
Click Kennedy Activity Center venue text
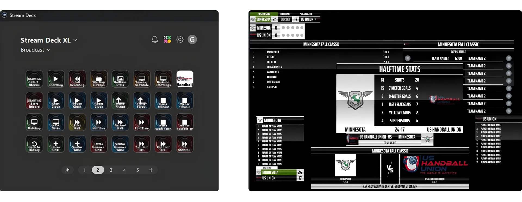(390, 187)
